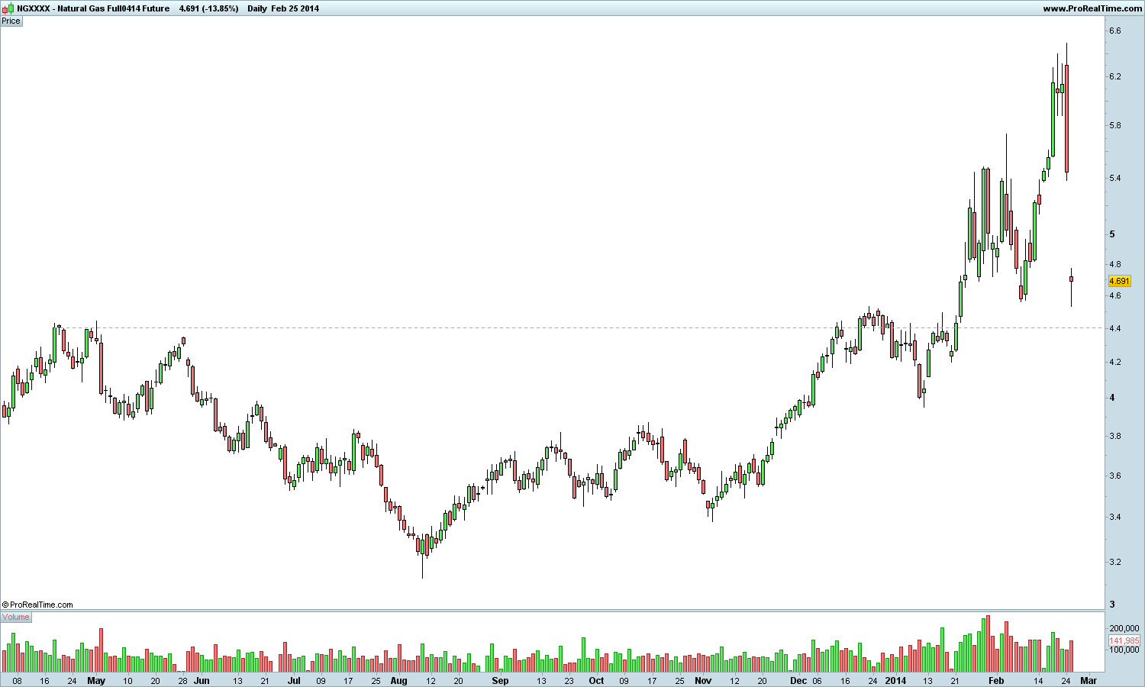Open the Price panel label
Viewport: 1145px width, 687px height.
click(x=11, y=21)
